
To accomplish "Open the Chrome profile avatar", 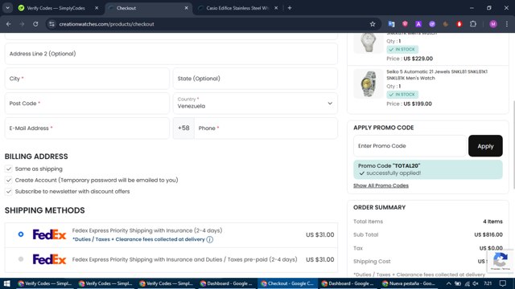I will pyautogui.click(x=493, y=24).
